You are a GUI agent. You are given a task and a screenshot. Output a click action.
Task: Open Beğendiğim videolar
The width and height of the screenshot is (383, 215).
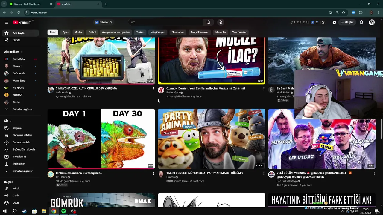click(x=21, y=149)
